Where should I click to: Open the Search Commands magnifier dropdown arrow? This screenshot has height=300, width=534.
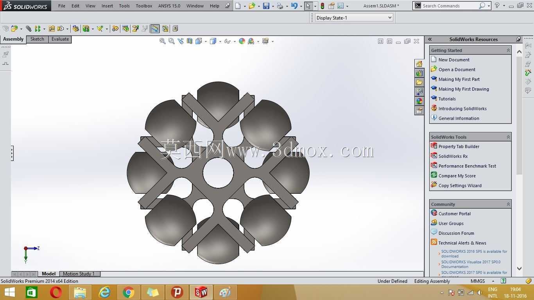(x=489, y=6)
